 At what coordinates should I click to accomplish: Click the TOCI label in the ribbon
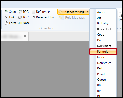pyautogui.click(x=26, y=17)
